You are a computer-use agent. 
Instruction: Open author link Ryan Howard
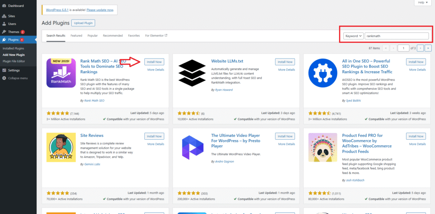(x=224, y=90)
